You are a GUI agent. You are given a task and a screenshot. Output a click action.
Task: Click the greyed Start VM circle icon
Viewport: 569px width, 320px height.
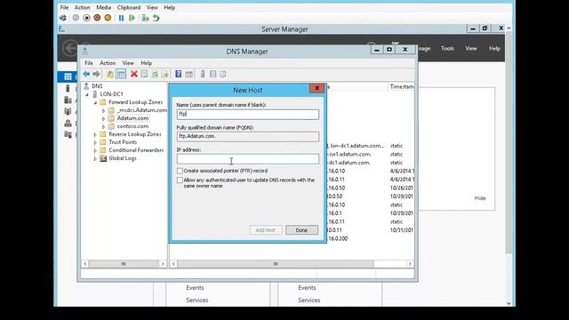tap(76, 18)
